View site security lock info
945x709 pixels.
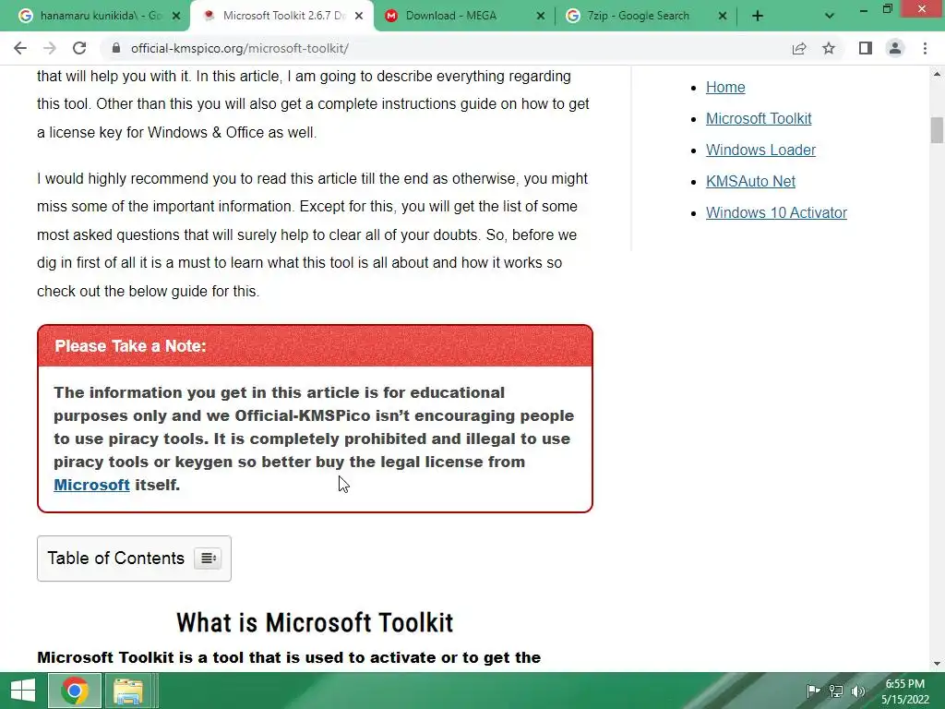(116, 48)
